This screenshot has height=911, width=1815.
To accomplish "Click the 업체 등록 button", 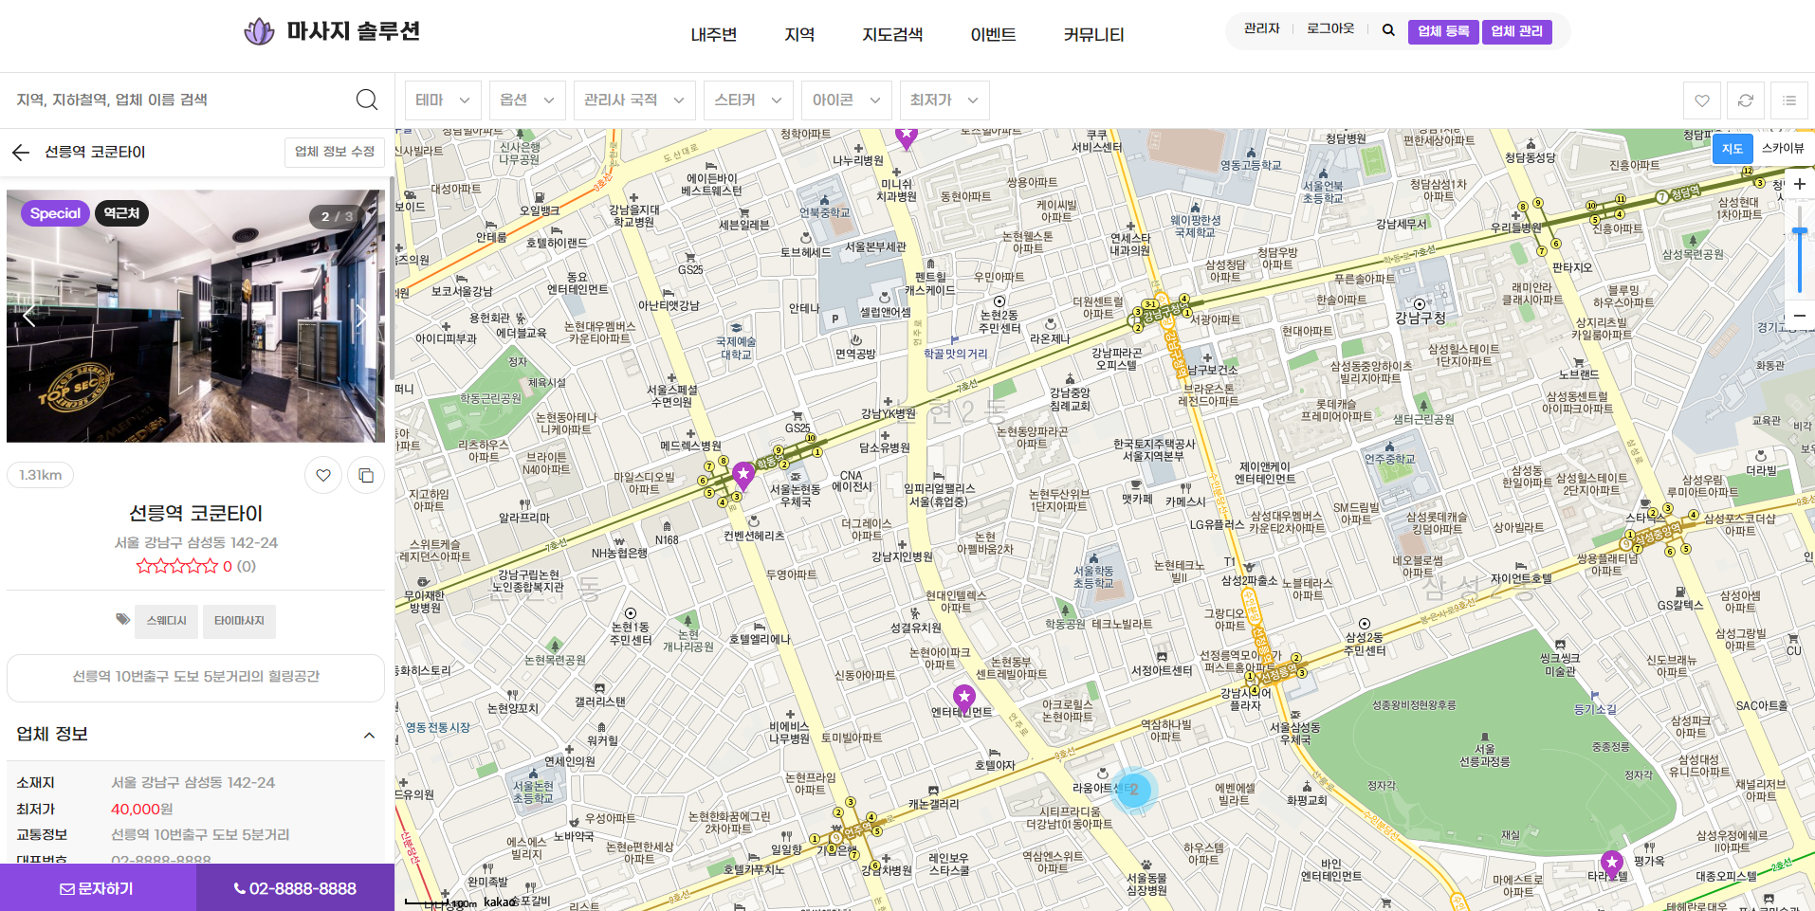I will [1442, 31].
